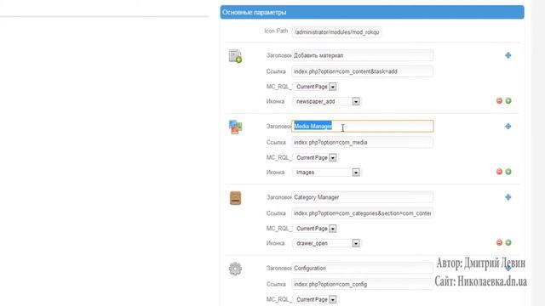Click the Media Manager images icon thumbnail
The image size is (545, 306).
235,127
